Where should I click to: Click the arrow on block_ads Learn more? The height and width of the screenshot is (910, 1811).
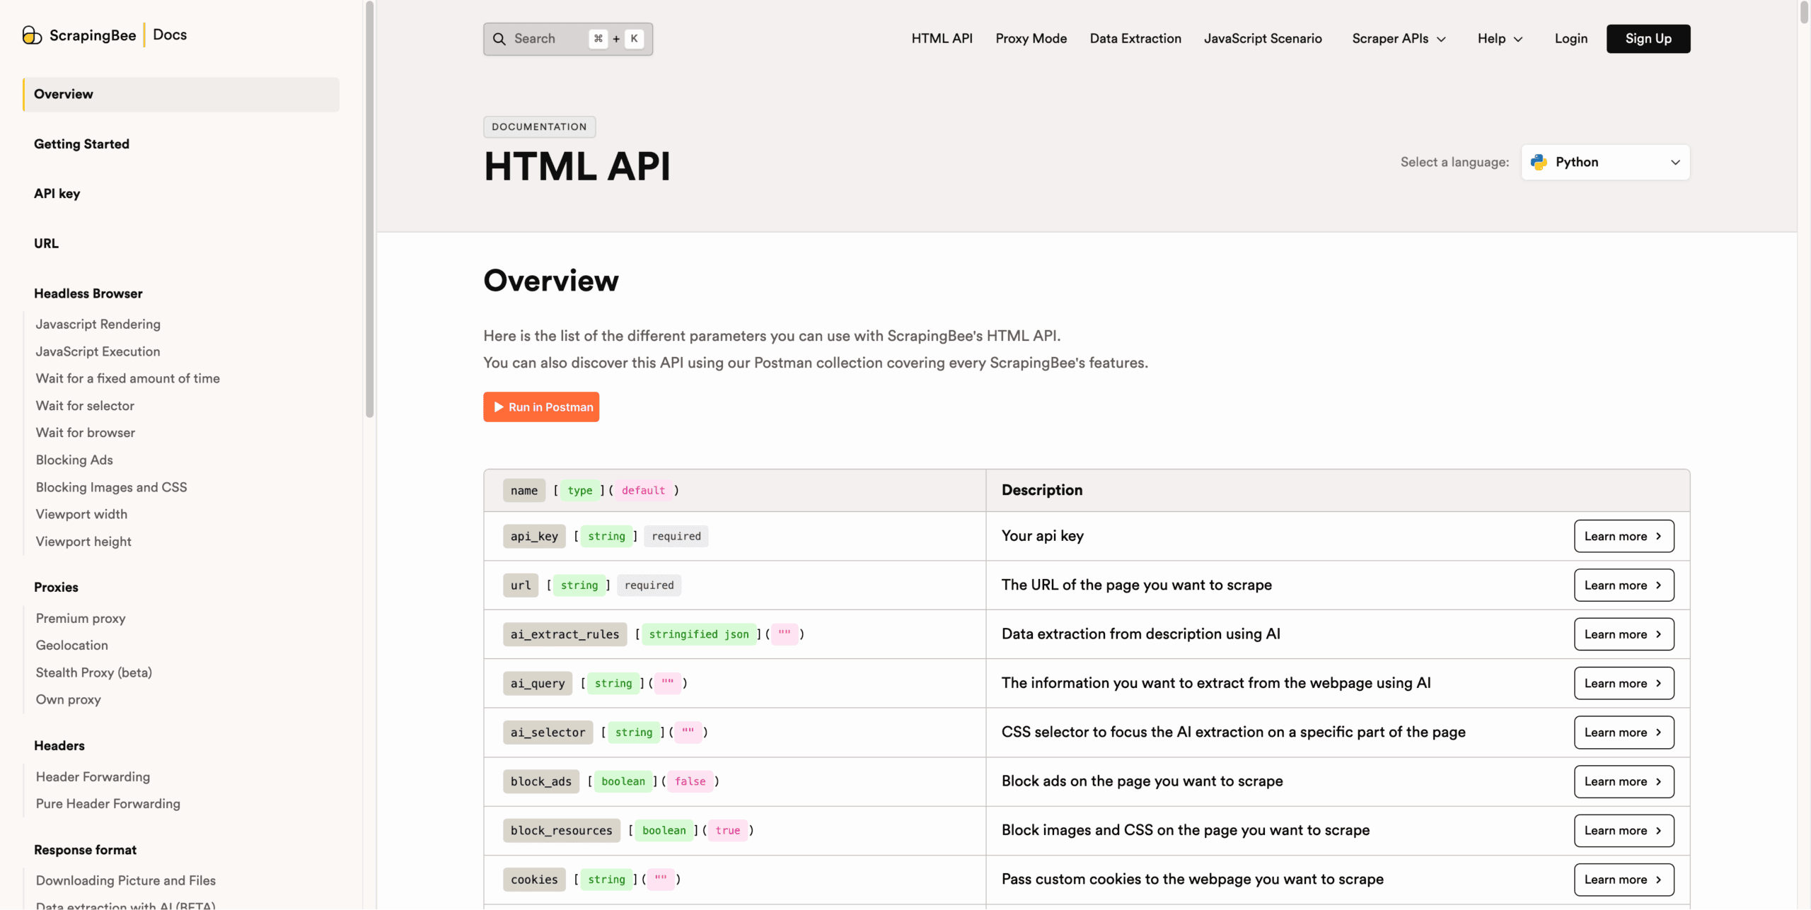1658,782
